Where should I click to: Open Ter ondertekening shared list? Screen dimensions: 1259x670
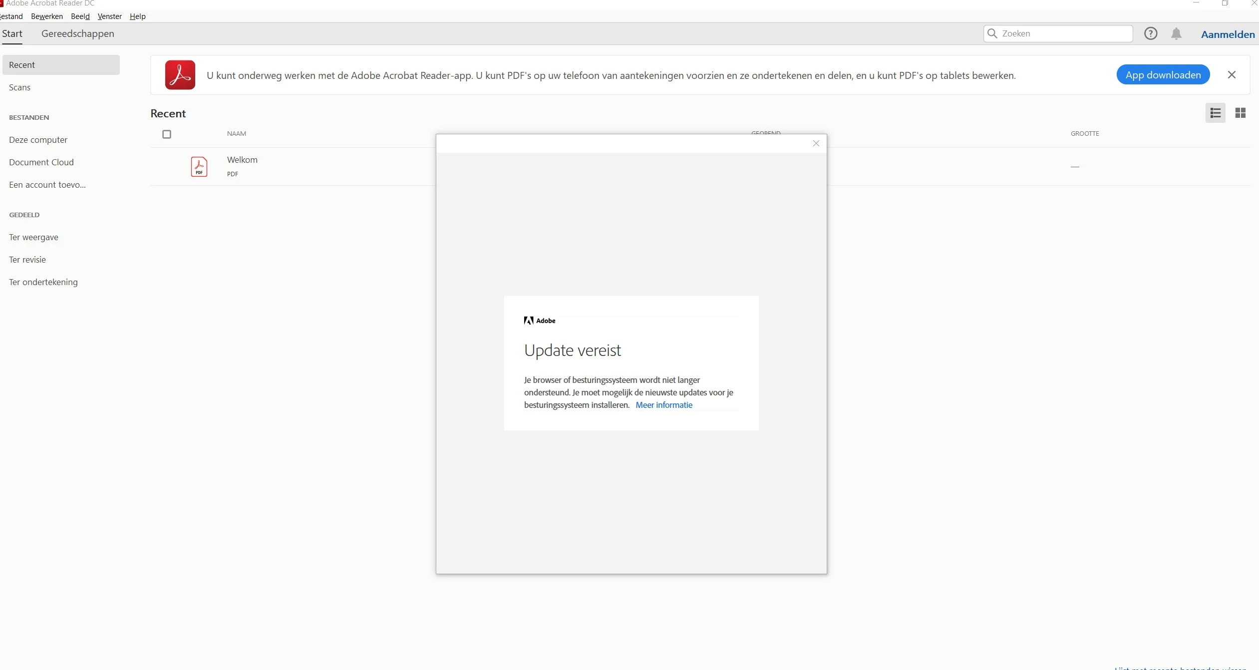[x=43, y=282]
